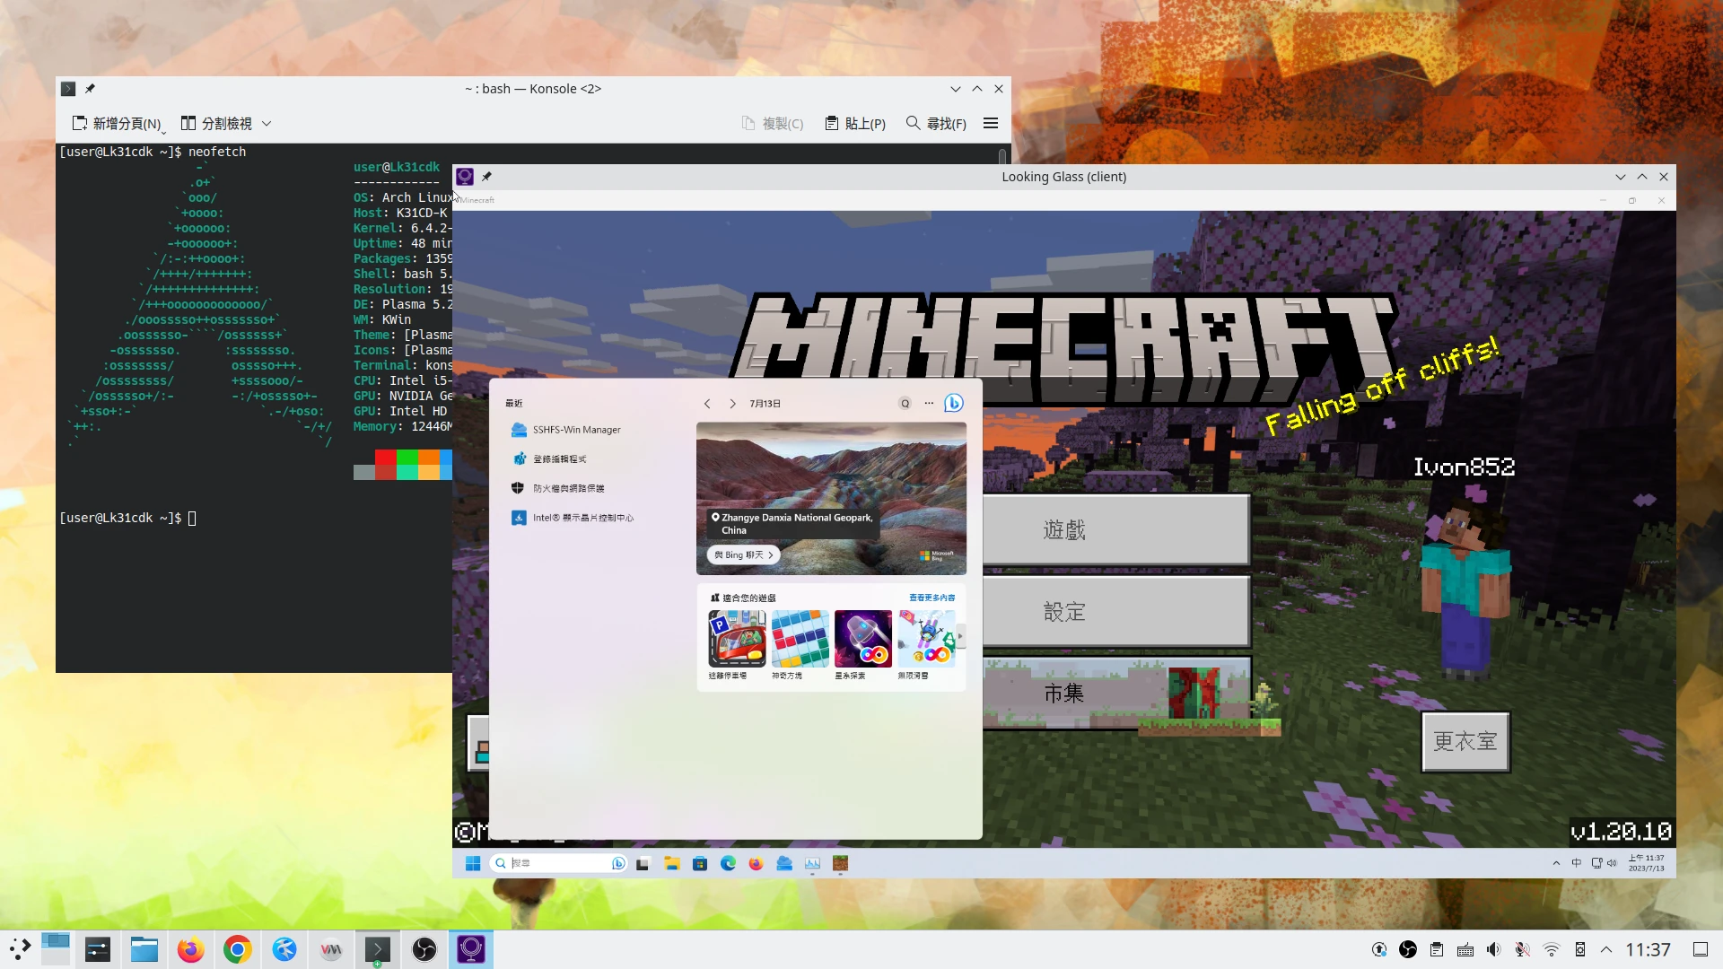
Task: Open the Bing chat icon in the widgets panel
Action: (x=953, y=403)
